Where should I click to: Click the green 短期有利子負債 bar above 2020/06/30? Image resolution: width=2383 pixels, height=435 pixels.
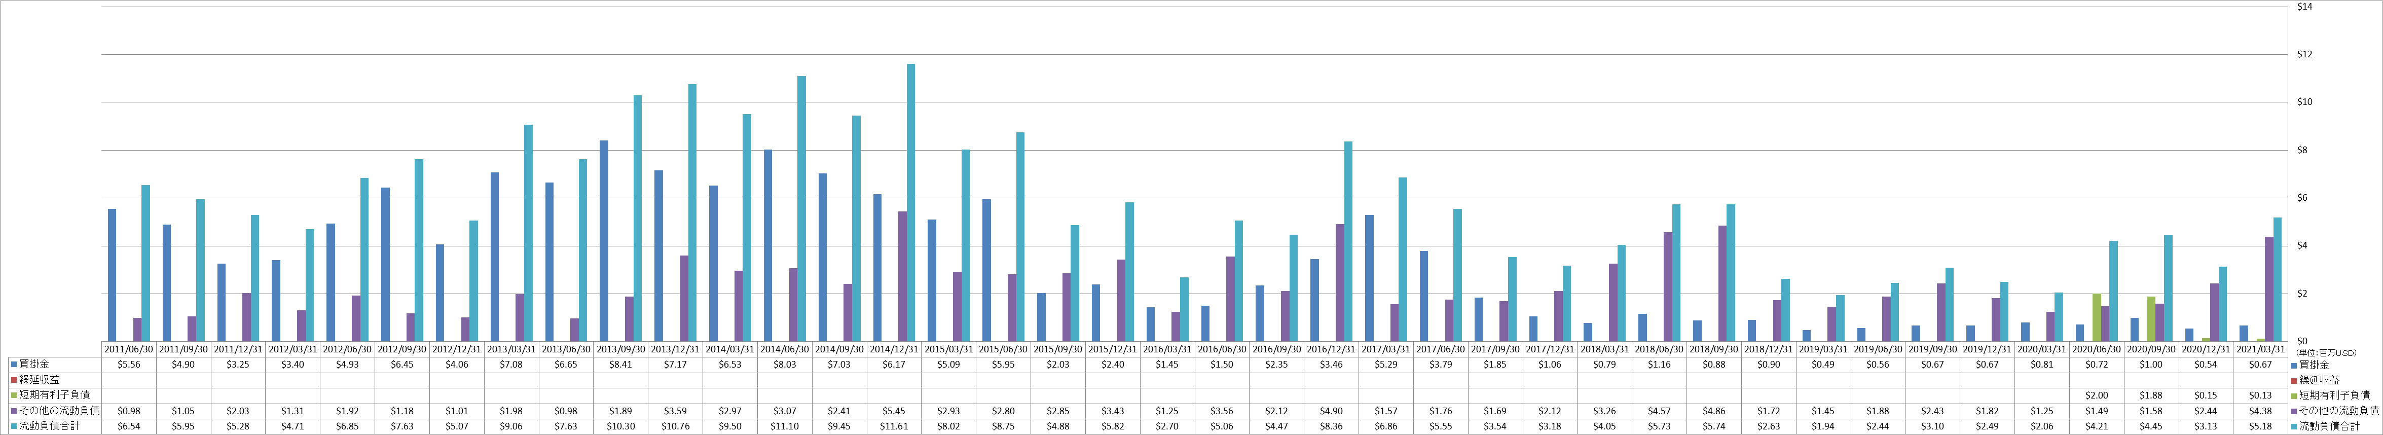[2096, 317]
